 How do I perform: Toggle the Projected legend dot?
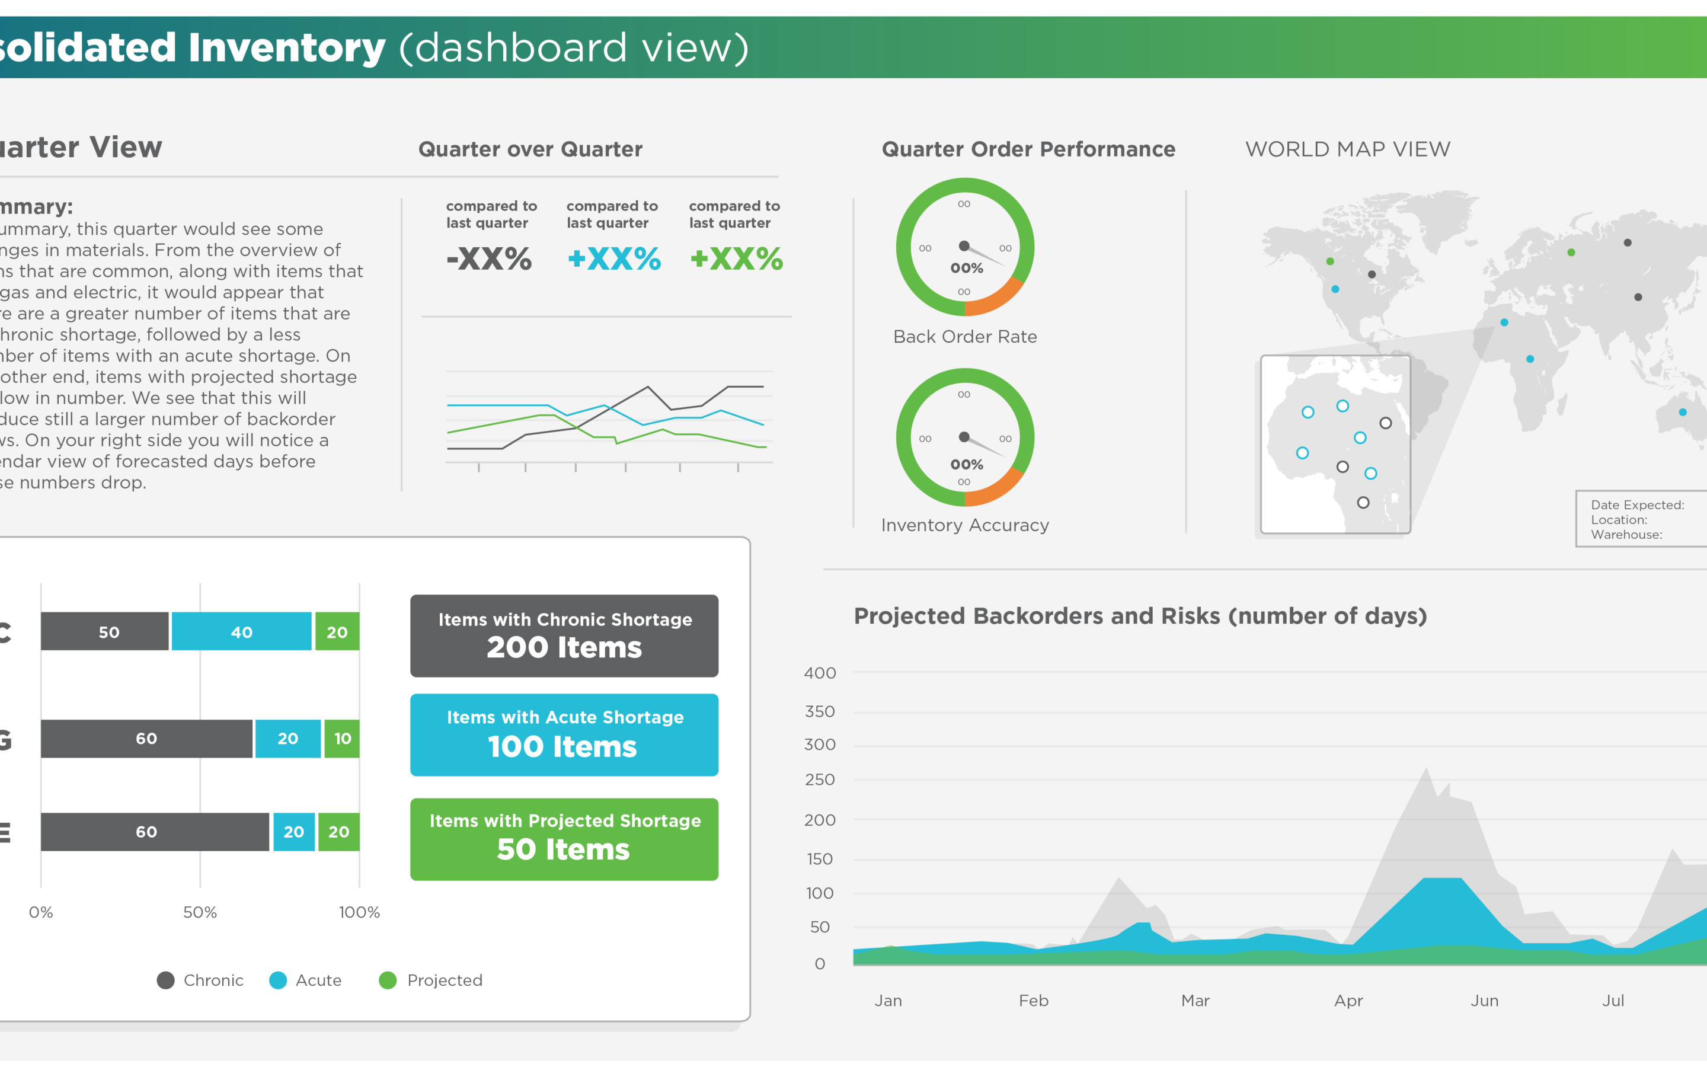(388, 980)
